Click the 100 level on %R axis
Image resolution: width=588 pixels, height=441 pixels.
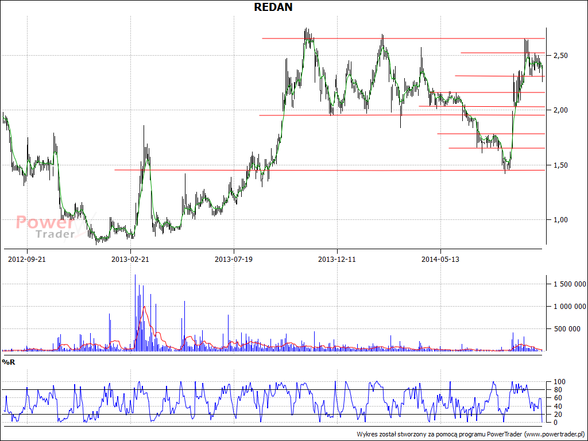559,382
